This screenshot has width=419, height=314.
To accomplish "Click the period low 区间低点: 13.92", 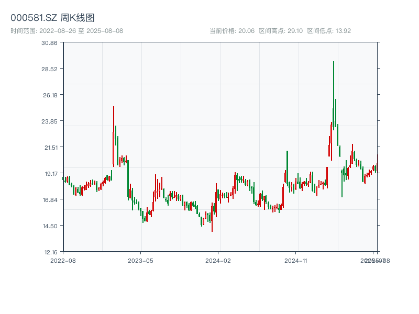I will click(x=329, y=31).
